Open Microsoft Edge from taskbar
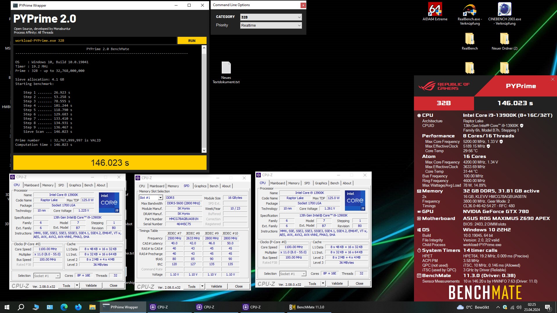The height and width of the screenshot is (313, 557). click(x=64, y=307)
